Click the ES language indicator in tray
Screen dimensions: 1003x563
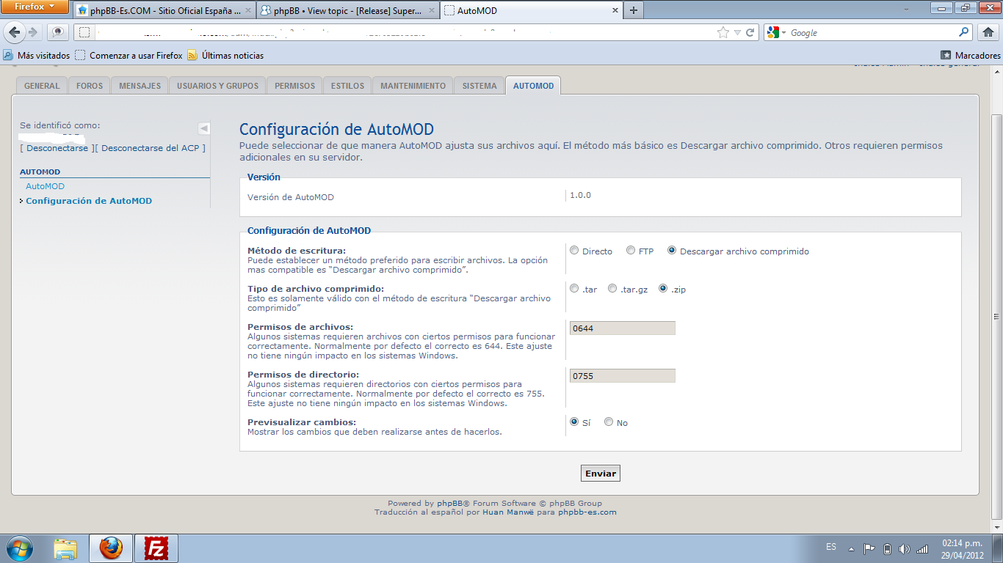(x=831, y=547)
